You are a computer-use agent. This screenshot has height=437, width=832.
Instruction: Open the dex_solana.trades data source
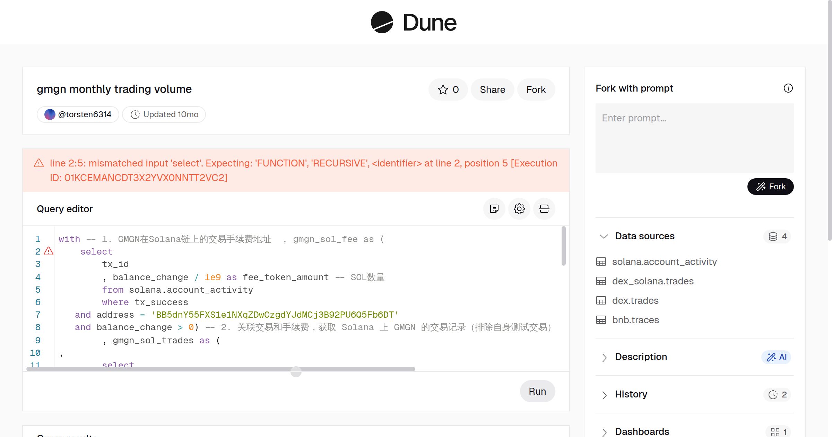coord(653,281)
